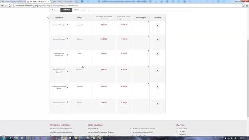Remove the Певец row priced 10 000.00
The height and width of the screenshot is (140, 249).
coord(158,40)
